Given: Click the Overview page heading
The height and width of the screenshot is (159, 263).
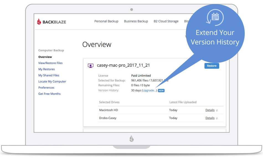Looking at the screenshot, I should (97, 45).
